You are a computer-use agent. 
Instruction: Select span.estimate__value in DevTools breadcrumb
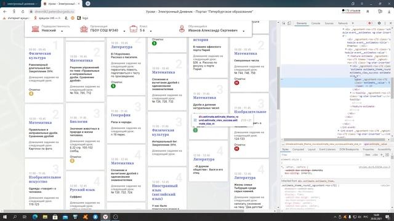376,144
